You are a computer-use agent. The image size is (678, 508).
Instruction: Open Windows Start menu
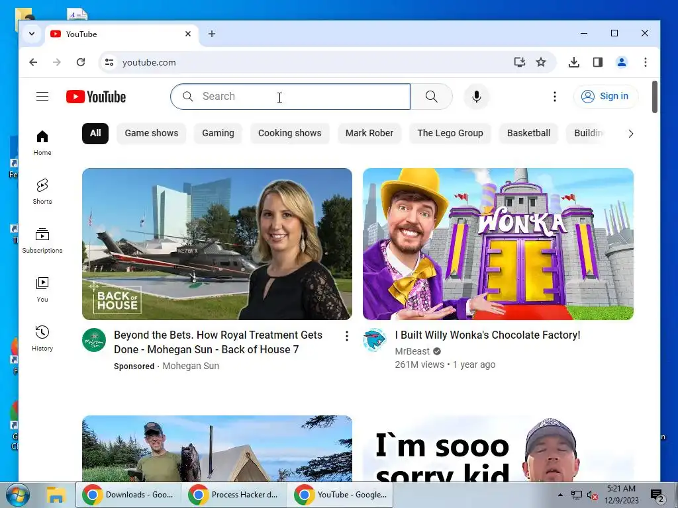click(x=17, y=495)
